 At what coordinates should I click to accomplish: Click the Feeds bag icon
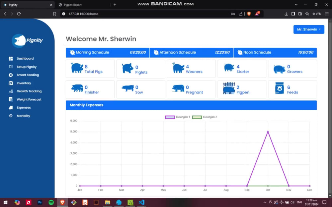[280, 88]
